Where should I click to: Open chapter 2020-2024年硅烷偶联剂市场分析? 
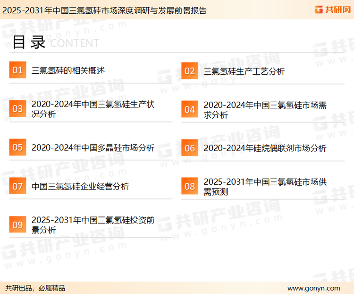pyautogui.click(x=265, y=148)
